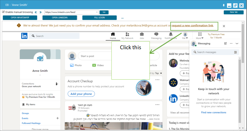The height and width of the screenshot is (131, 247).
Task: Click the New Tab button
Action: (x=234, y=12)
